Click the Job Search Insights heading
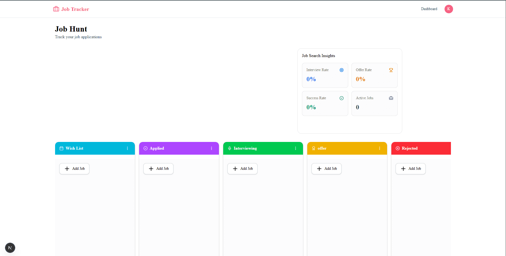The image size is (506, 256). (x=318, y=56)
